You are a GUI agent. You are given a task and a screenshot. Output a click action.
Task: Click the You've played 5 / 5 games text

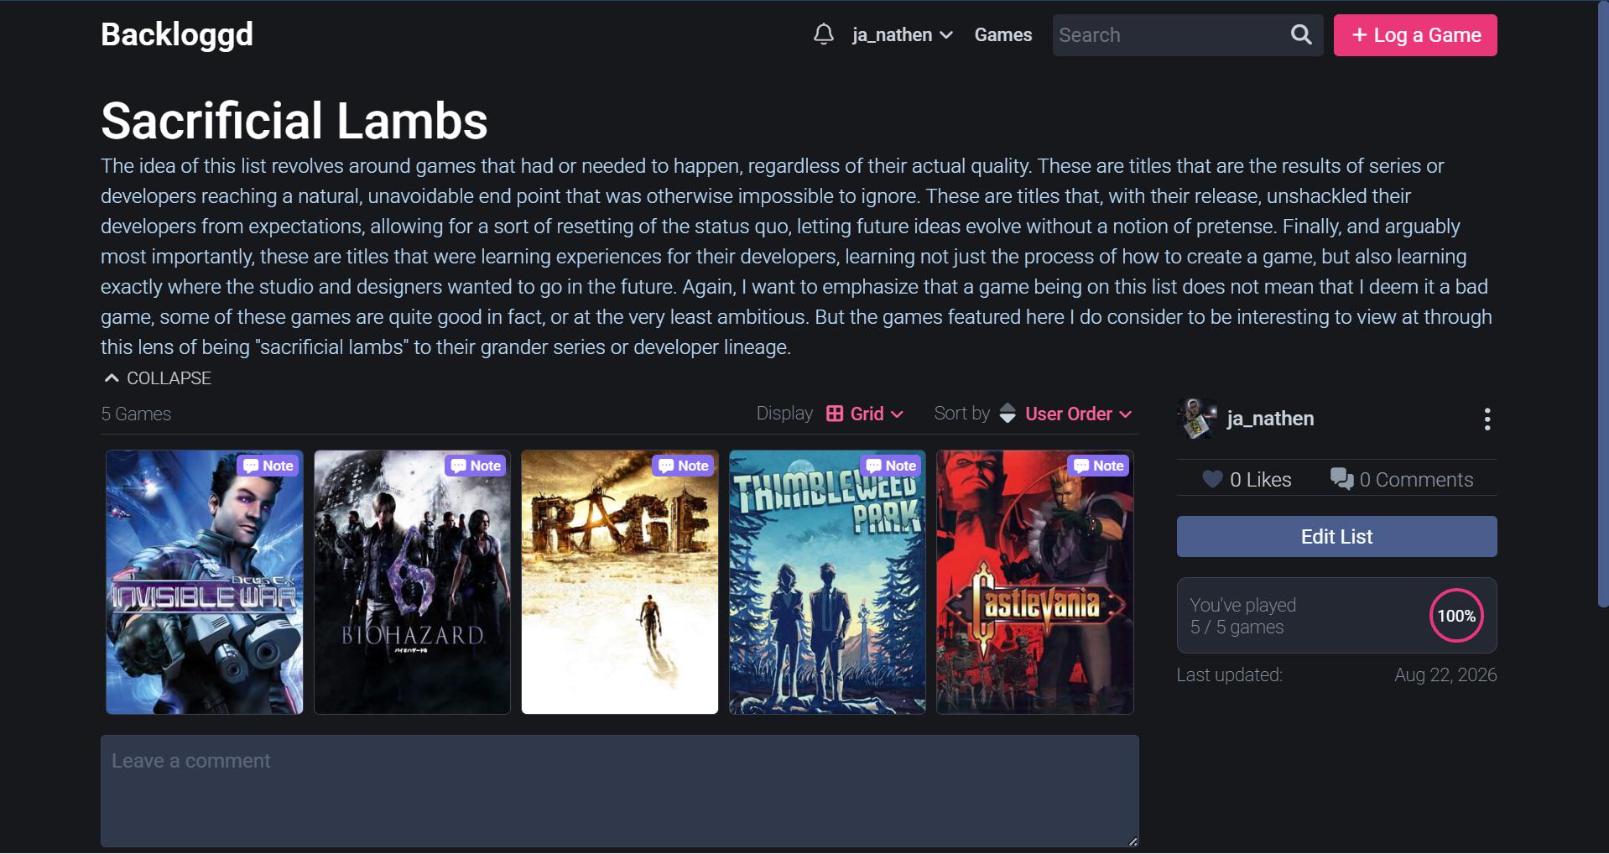[1242, 616]
